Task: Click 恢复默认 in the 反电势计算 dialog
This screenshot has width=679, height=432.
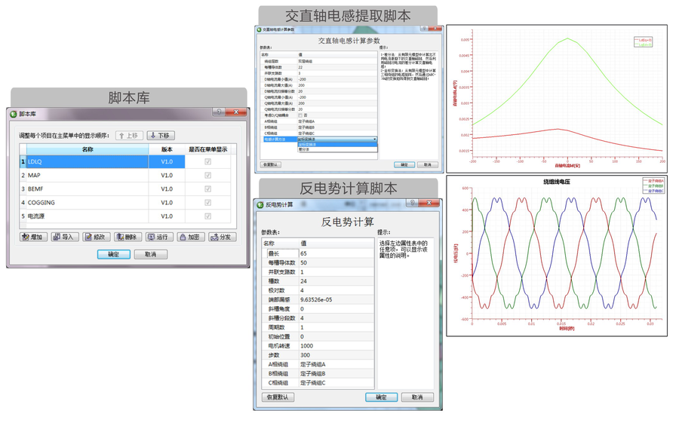Action: click(x=278, y=397)
